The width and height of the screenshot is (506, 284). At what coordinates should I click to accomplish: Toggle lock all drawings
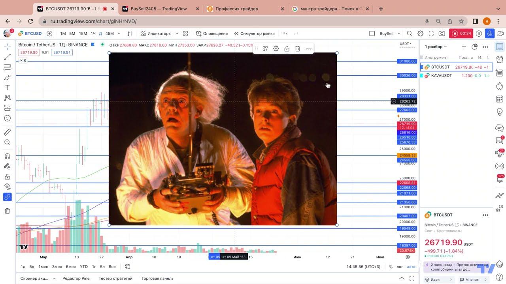tap(7, 177)
